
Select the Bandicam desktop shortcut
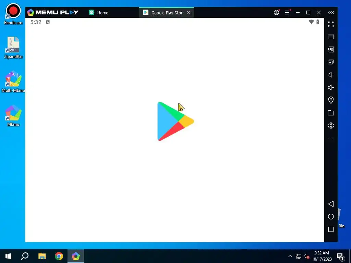pos(13,14)
